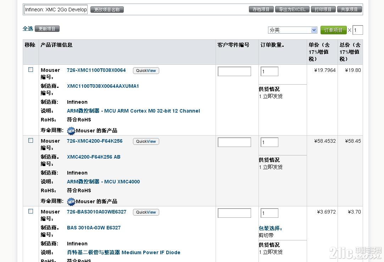Open the 分类 dropdown
The image size is (384, 262).
click(293, 30)
